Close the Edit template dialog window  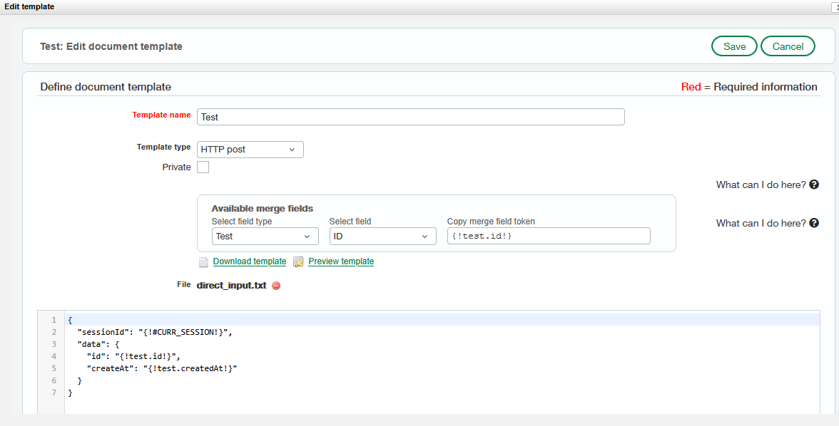(x=835, y=7)
